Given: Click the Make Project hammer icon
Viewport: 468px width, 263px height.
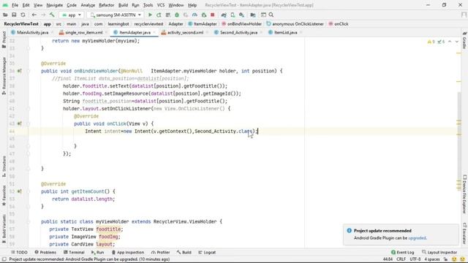Looking at the screenshot, I should [52, 15].
